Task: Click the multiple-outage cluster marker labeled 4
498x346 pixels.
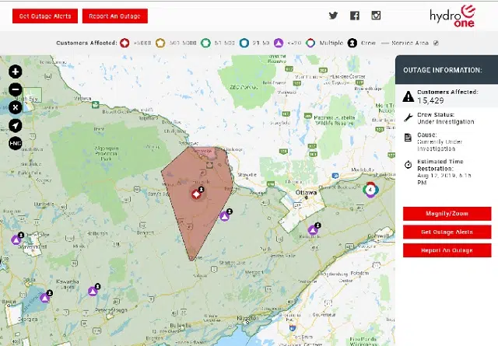Action: click(370, 190)
